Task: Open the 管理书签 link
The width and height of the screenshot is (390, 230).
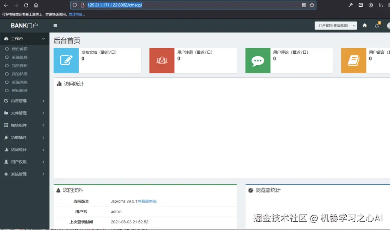Action: pyautogui.click(x=77, y=14)
